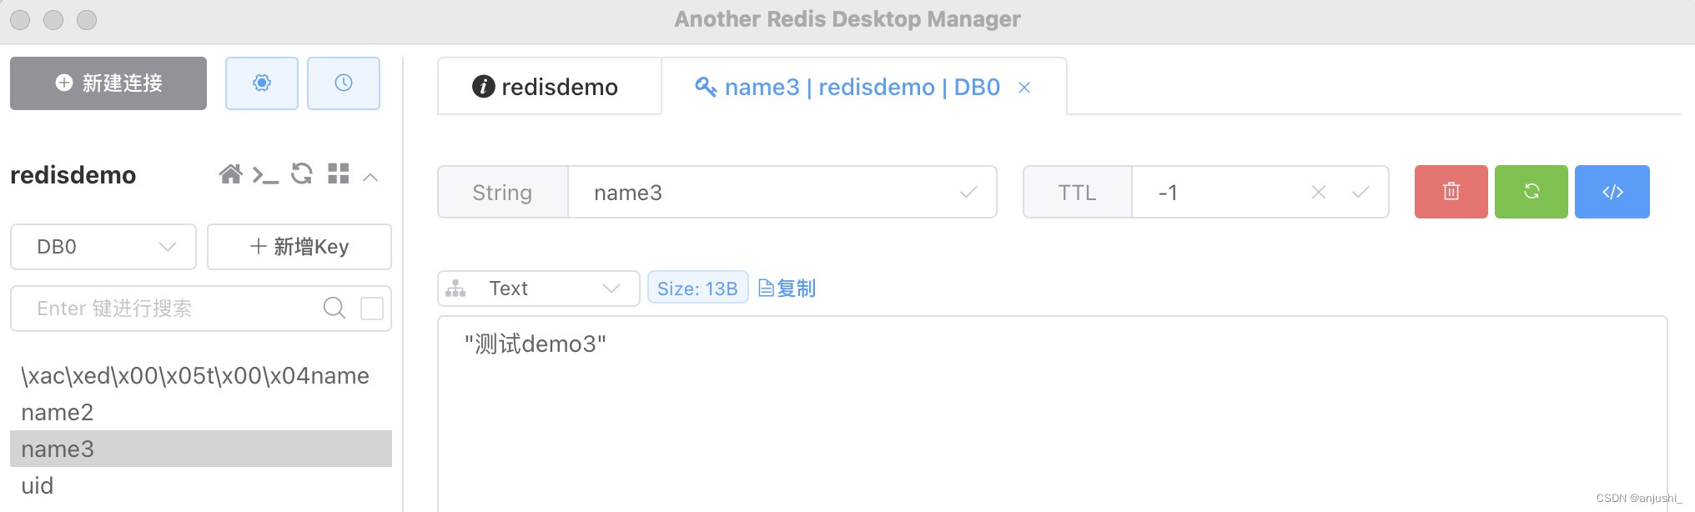The height and width of the screenshot is (512, 1695).
Task: Show command dump via blue code button
Action: tap(1612, 192)
